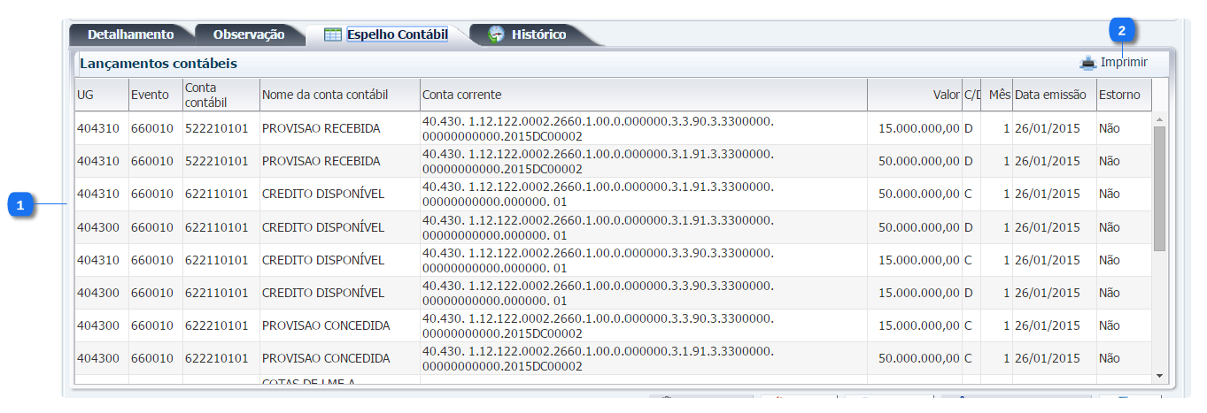Click the Conta corrente column header
Screen dimensions: 1207x413
tap(461, 95)
